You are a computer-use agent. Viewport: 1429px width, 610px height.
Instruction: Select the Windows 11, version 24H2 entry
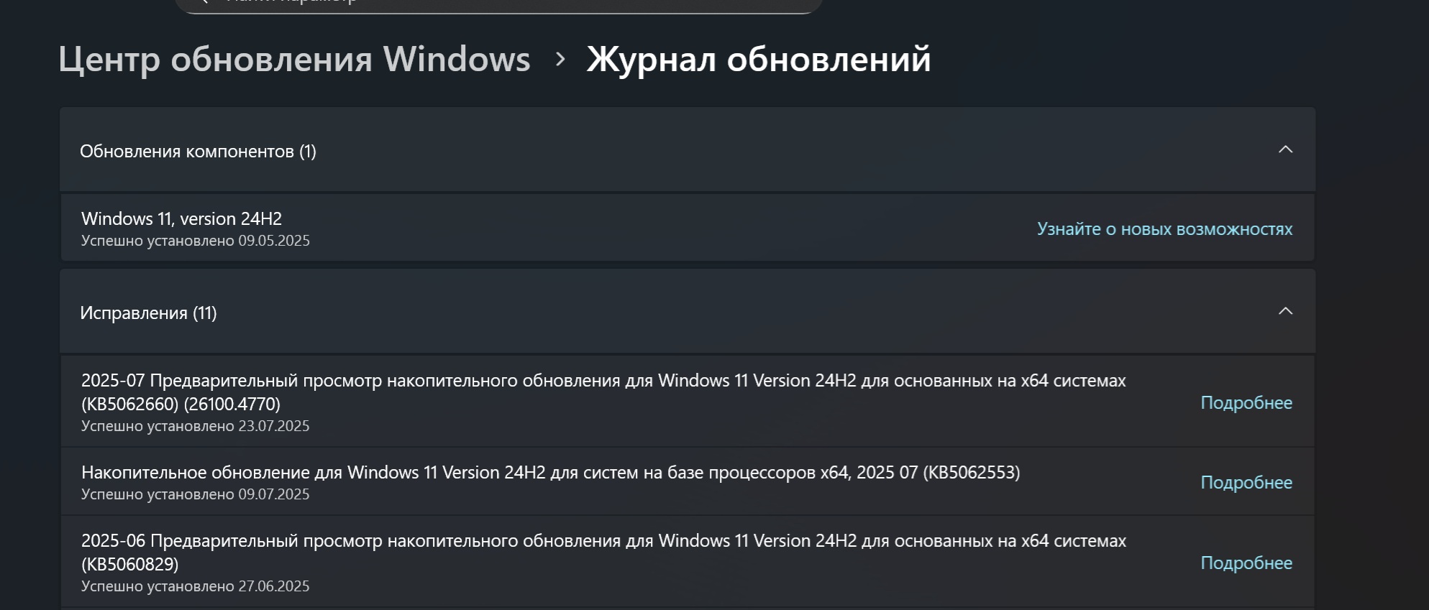pyautogui.click(x=181, y=218)
